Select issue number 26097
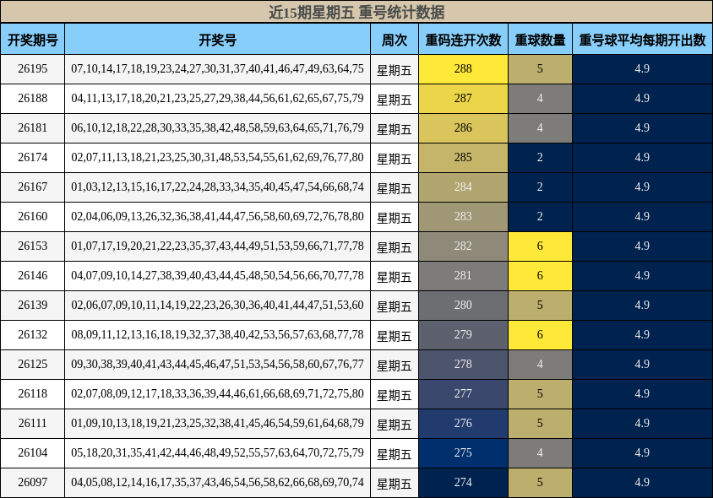Image resolution: width=713 pixels, height=498 pixels. (x=33, y=482)
